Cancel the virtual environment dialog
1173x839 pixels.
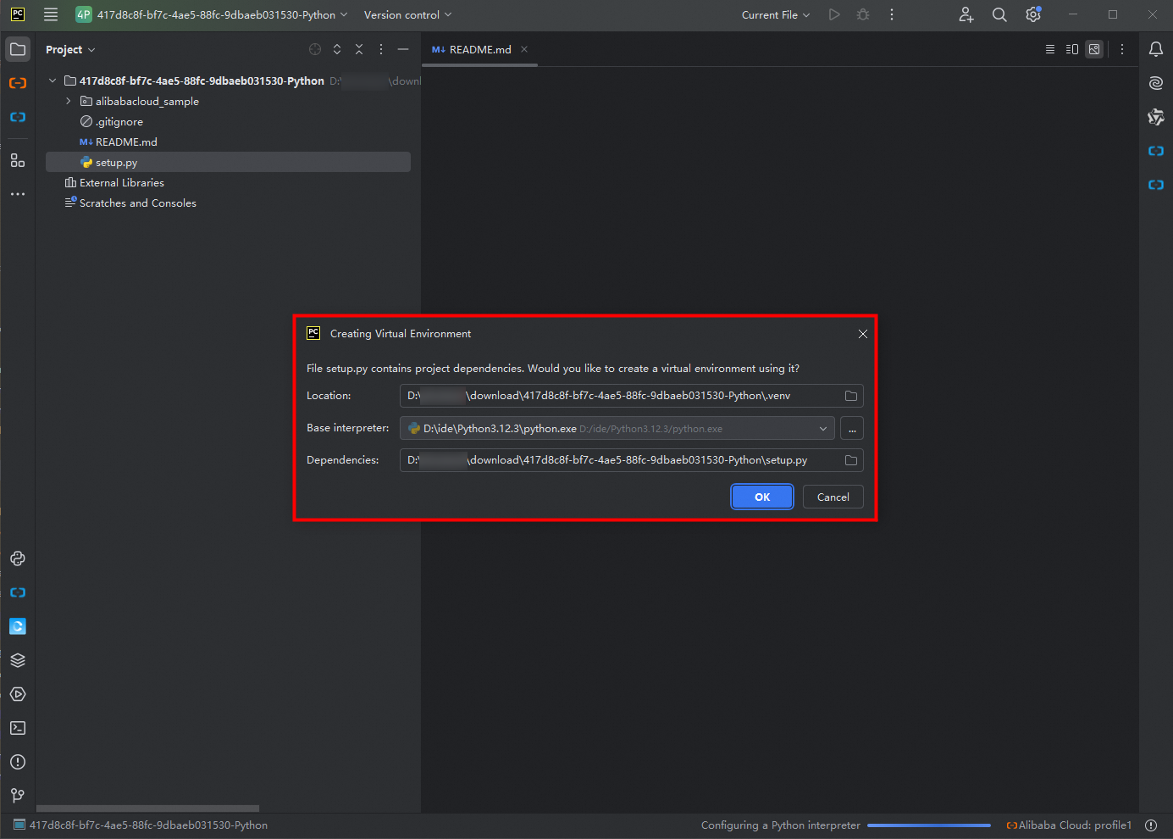click(x=833, y=497)
